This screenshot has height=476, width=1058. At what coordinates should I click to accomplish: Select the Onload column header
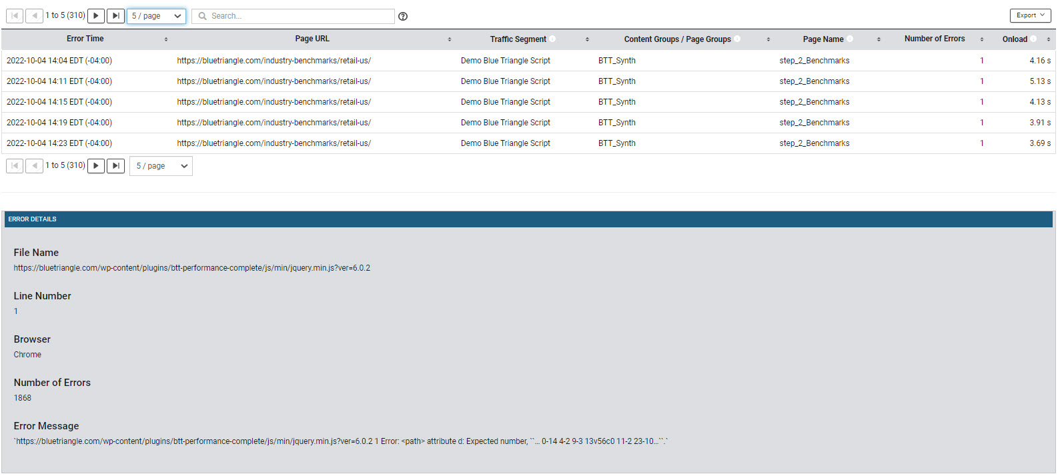click(1015, 39)
